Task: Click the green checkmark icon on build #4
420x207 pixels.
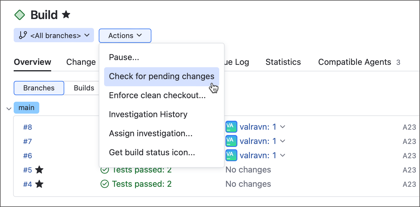Action: tap(105, 184)
